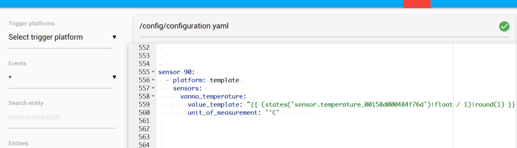
Task: Click the Search entity input field
Action: (63, 117)
